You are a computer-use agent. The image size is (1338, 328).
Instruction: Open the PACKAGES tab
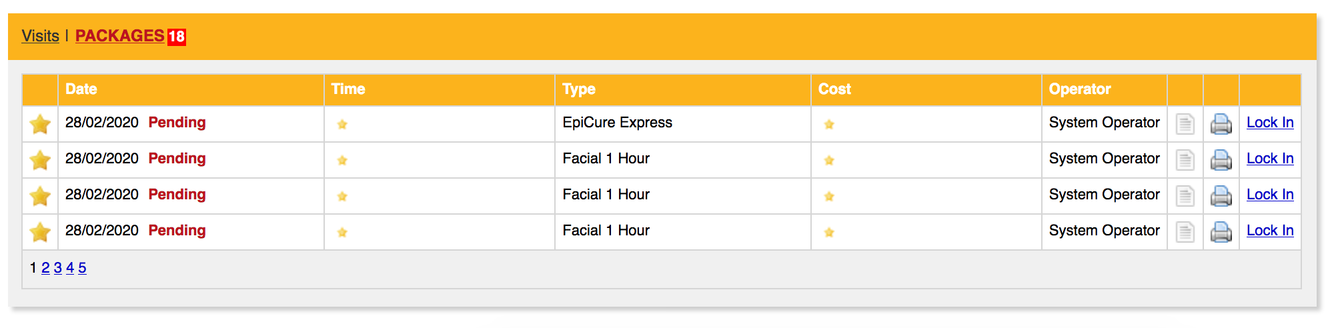pyautogui.click(x=119, y=36)
